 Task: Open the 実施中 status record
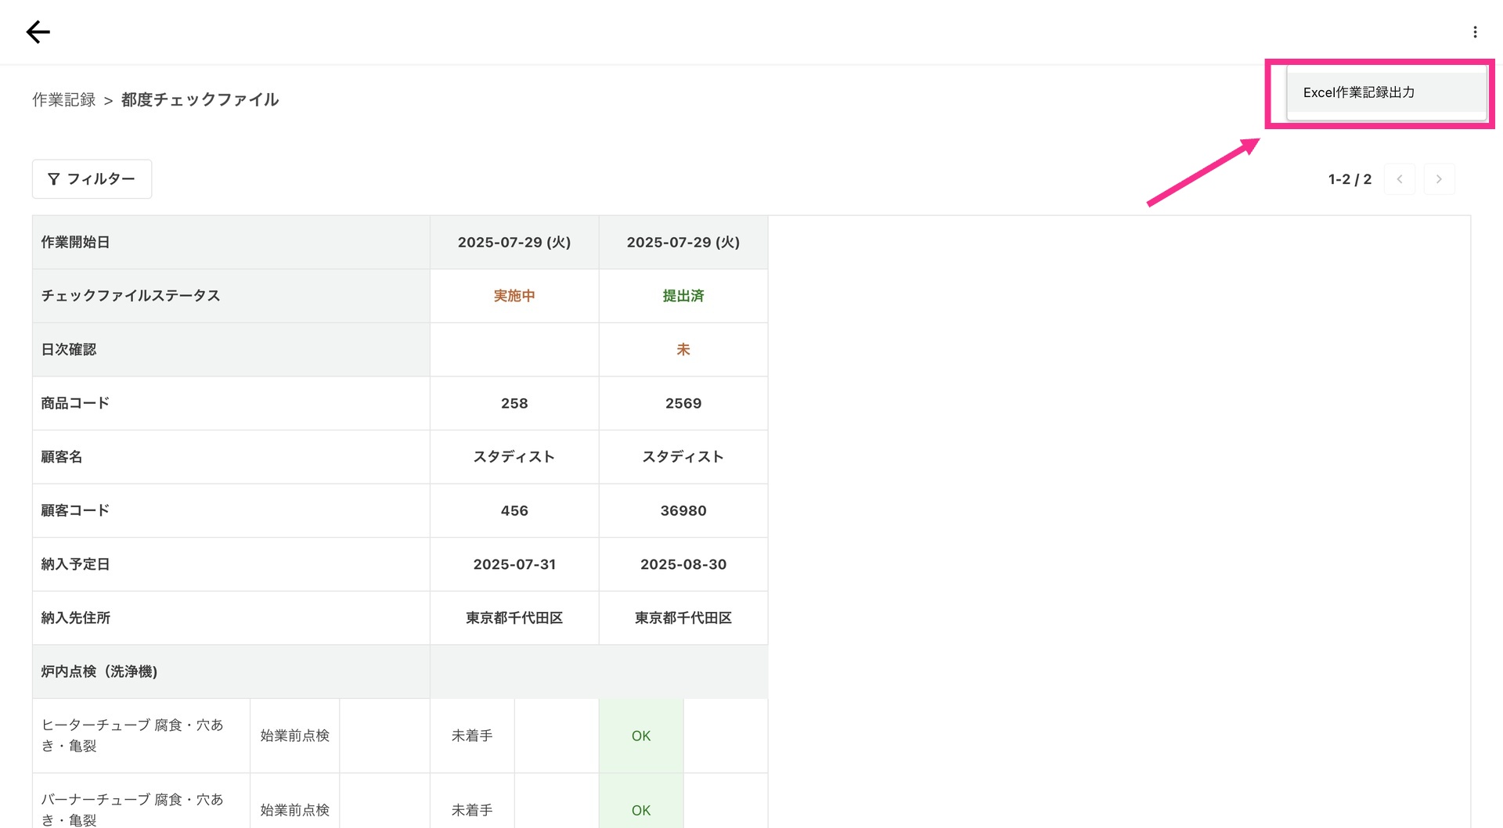514,296
